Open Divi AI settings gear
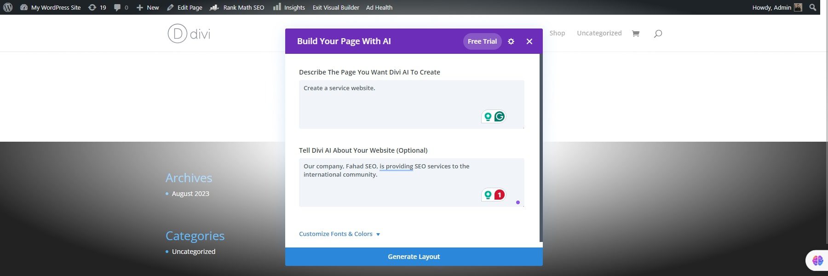The height and width of the screenshot is (276, 828). click(x=511, y=41)
